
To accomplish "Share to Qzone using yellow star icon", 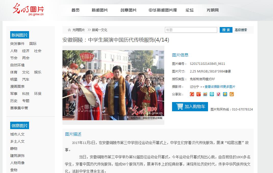I will coord(225,94).
